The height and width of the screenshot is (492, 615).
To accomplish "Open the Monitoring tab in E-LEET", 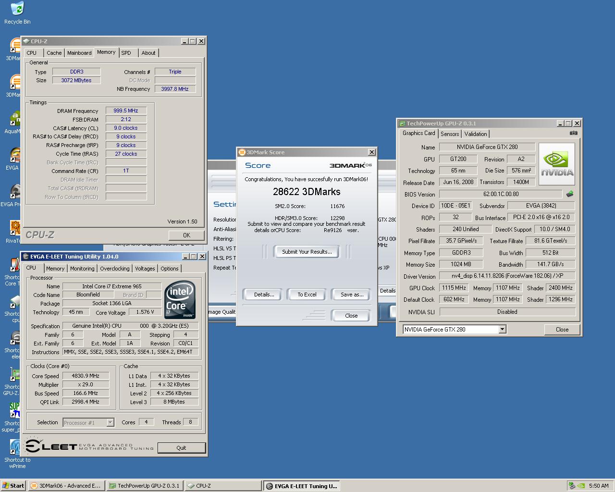I will pos(82,269).
